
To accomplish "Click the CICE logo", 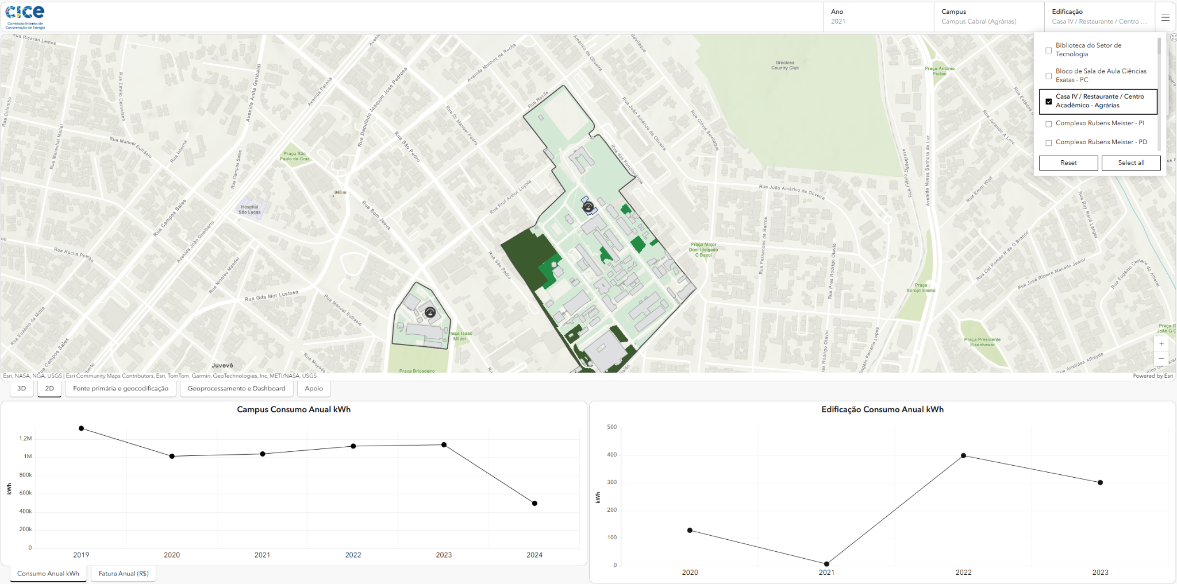I will click(25, 17).
